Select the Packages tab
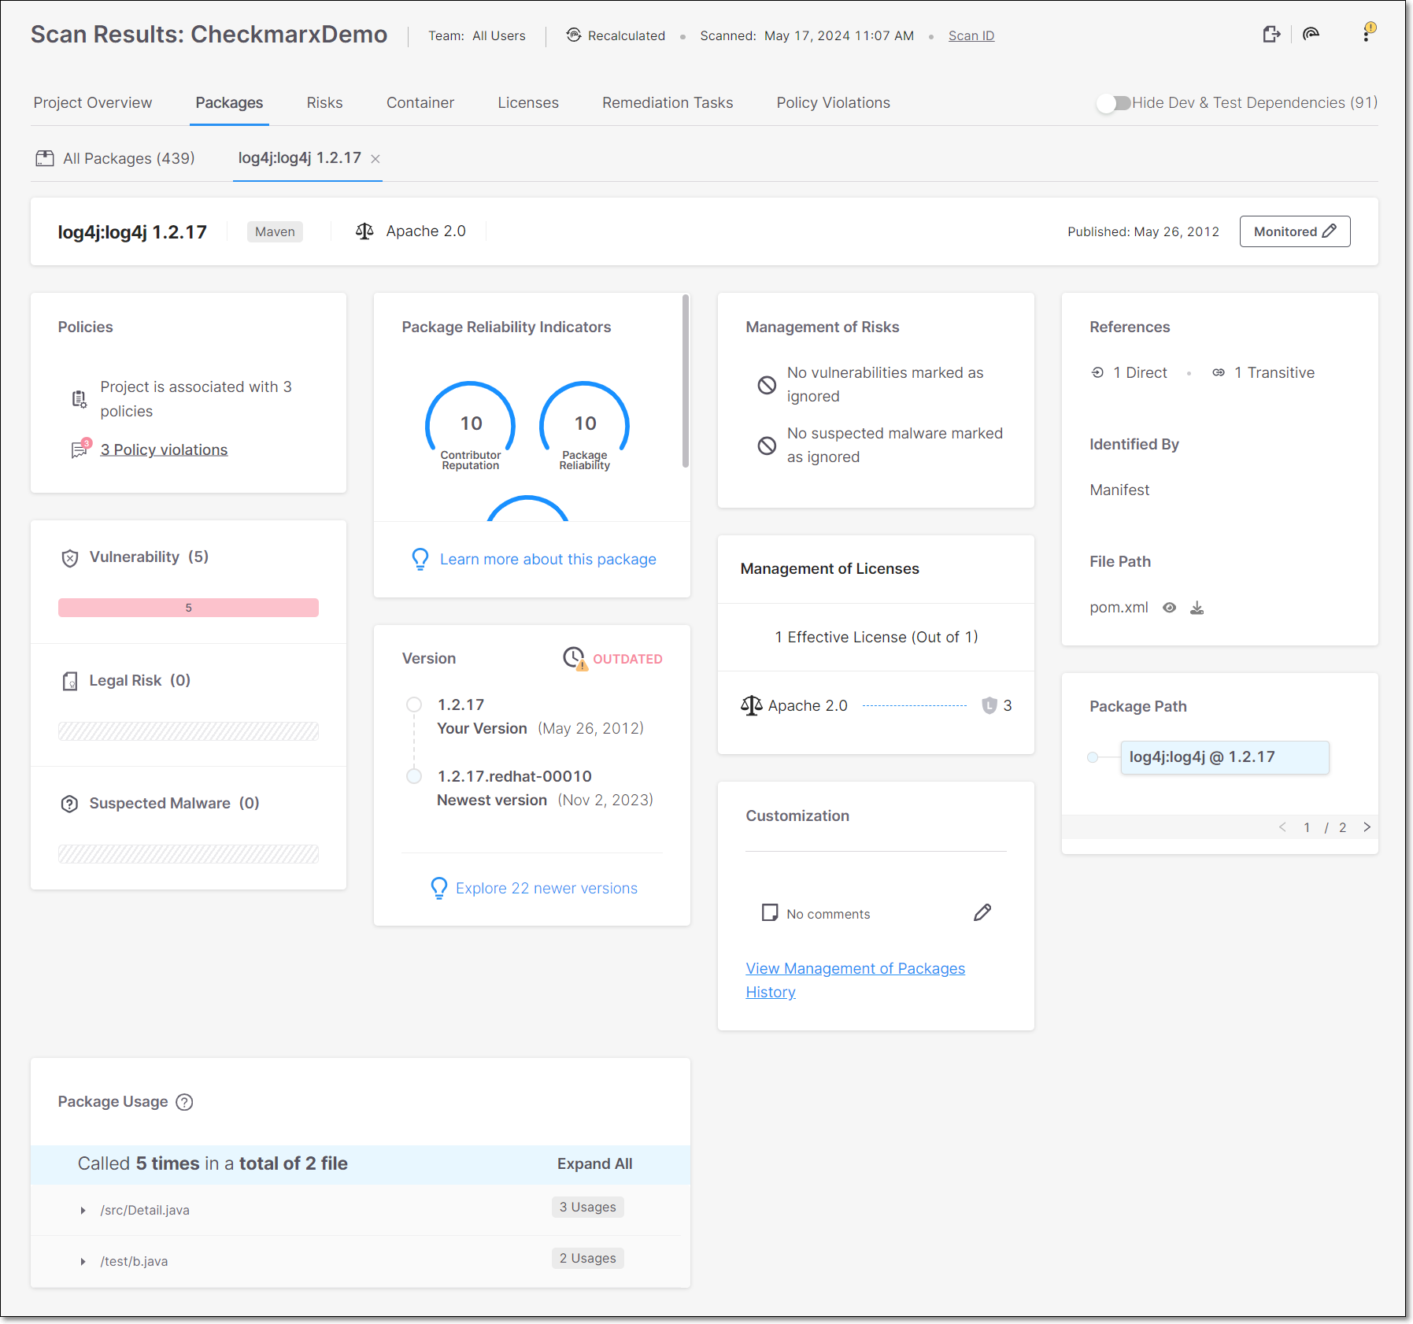 pyautogui.click(x=229, y=103)
